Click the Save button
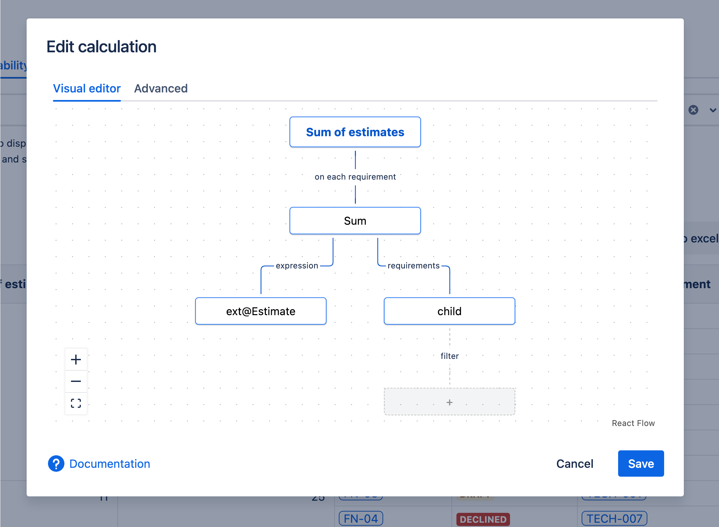 (641, 463)
